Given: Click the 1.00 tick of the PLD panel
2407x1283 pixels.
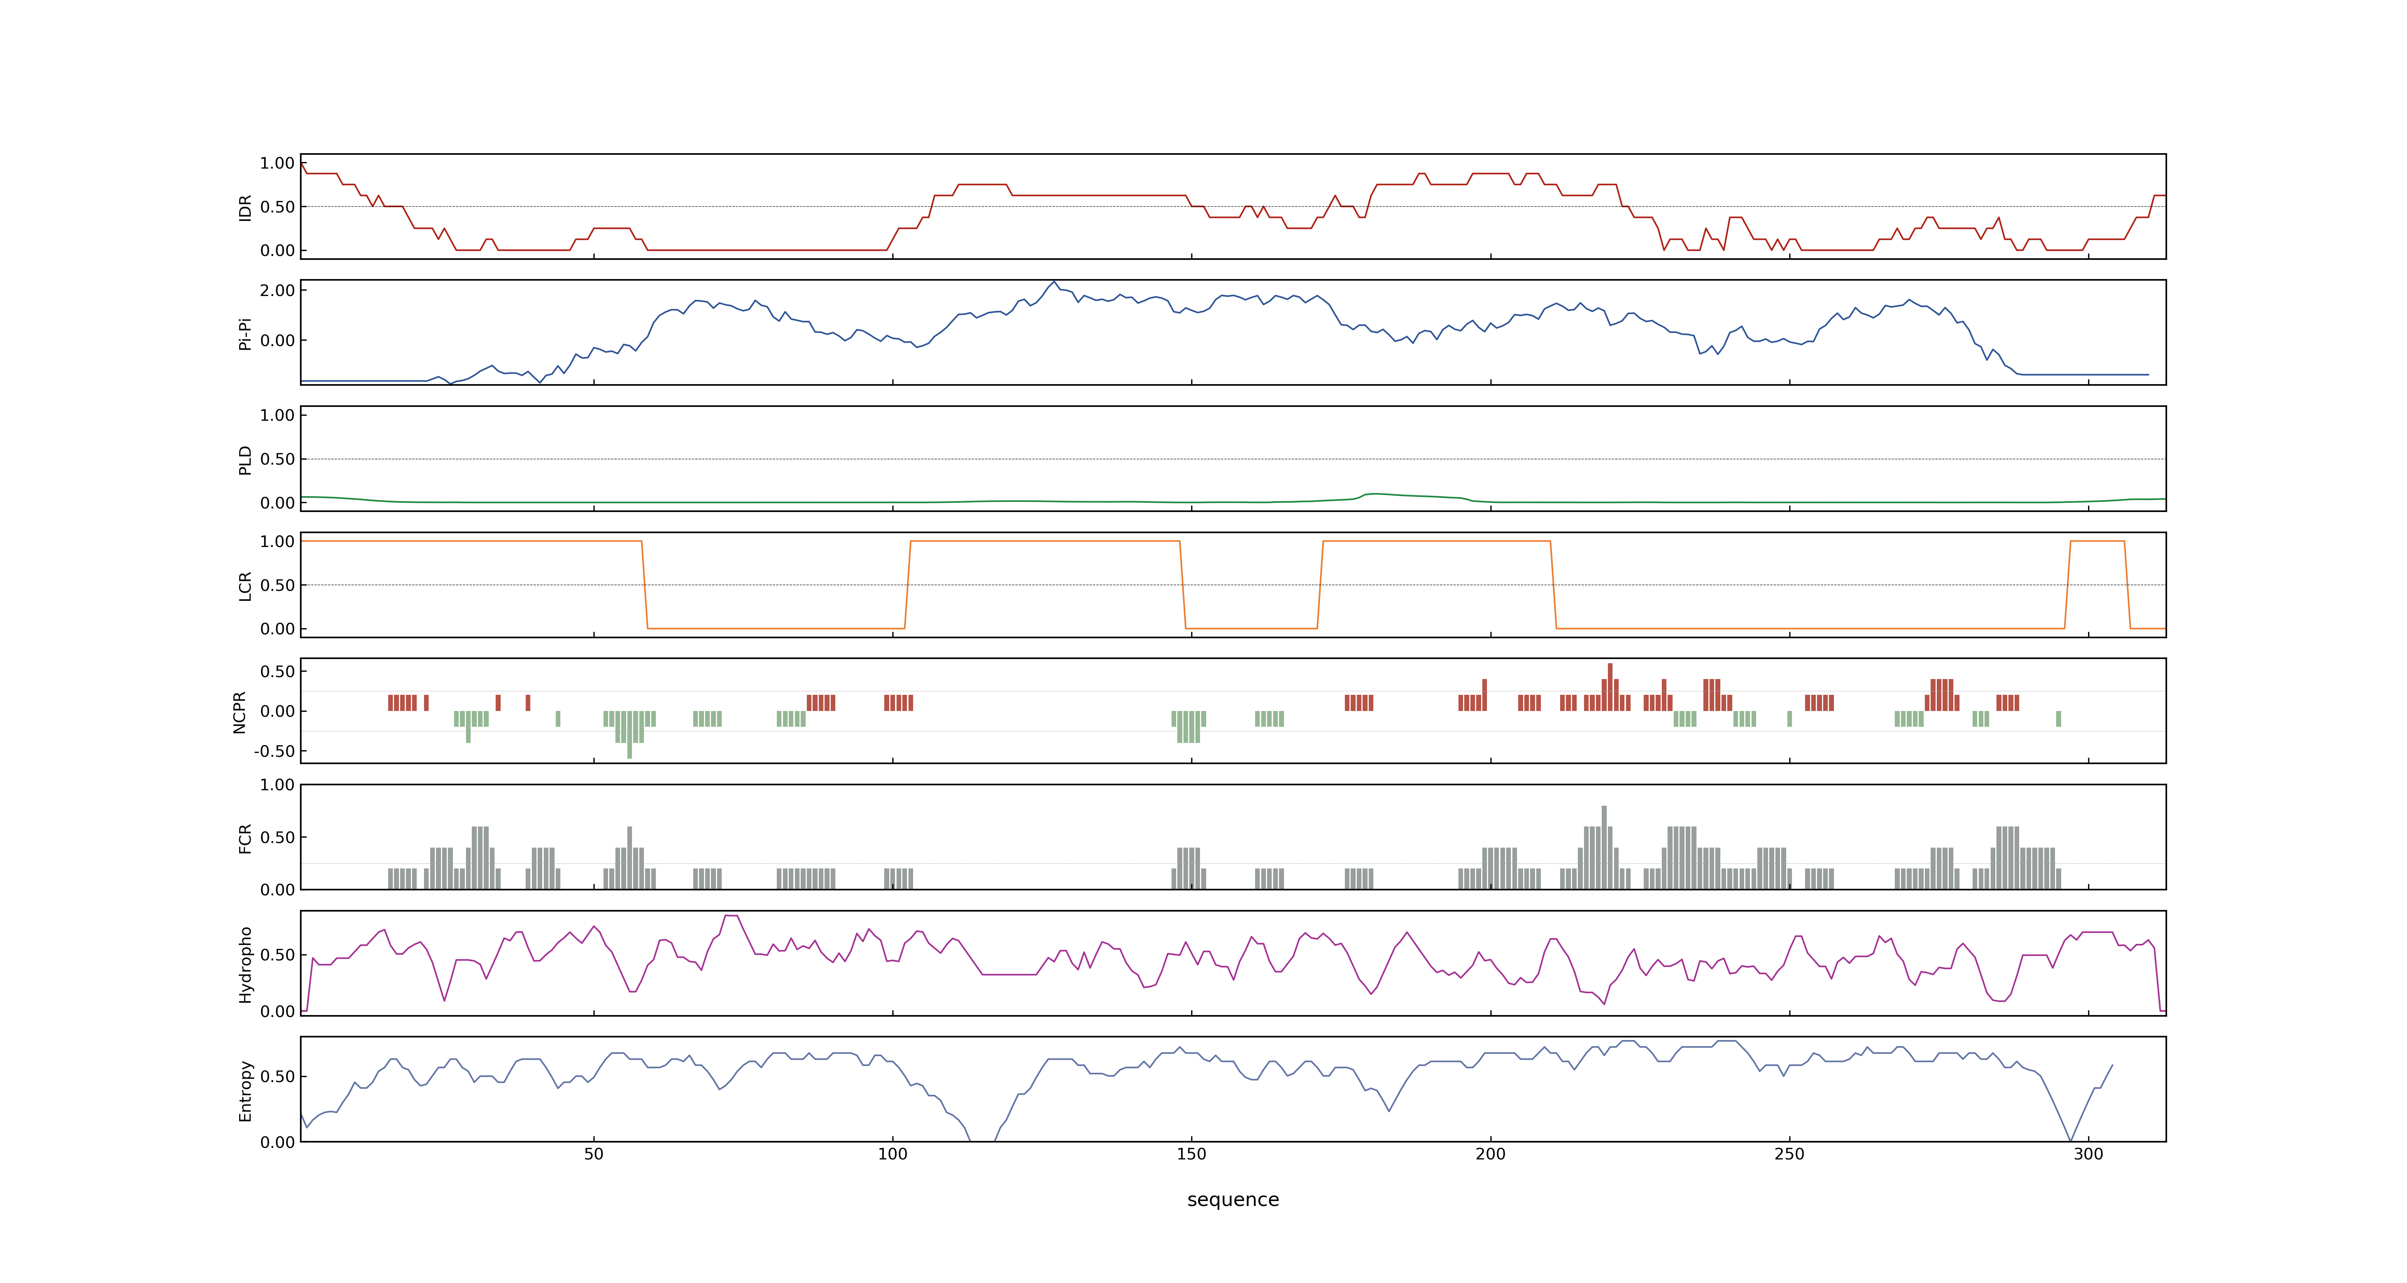Looking at the screenshot, I should (278, 415).
